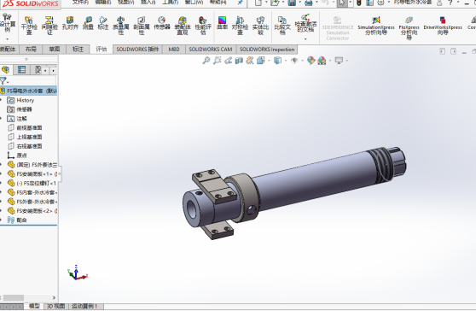The height and width of the screenshot is (311, 476).
Task: Click zoom to fit magnifier icon
Action: point(206,61)
